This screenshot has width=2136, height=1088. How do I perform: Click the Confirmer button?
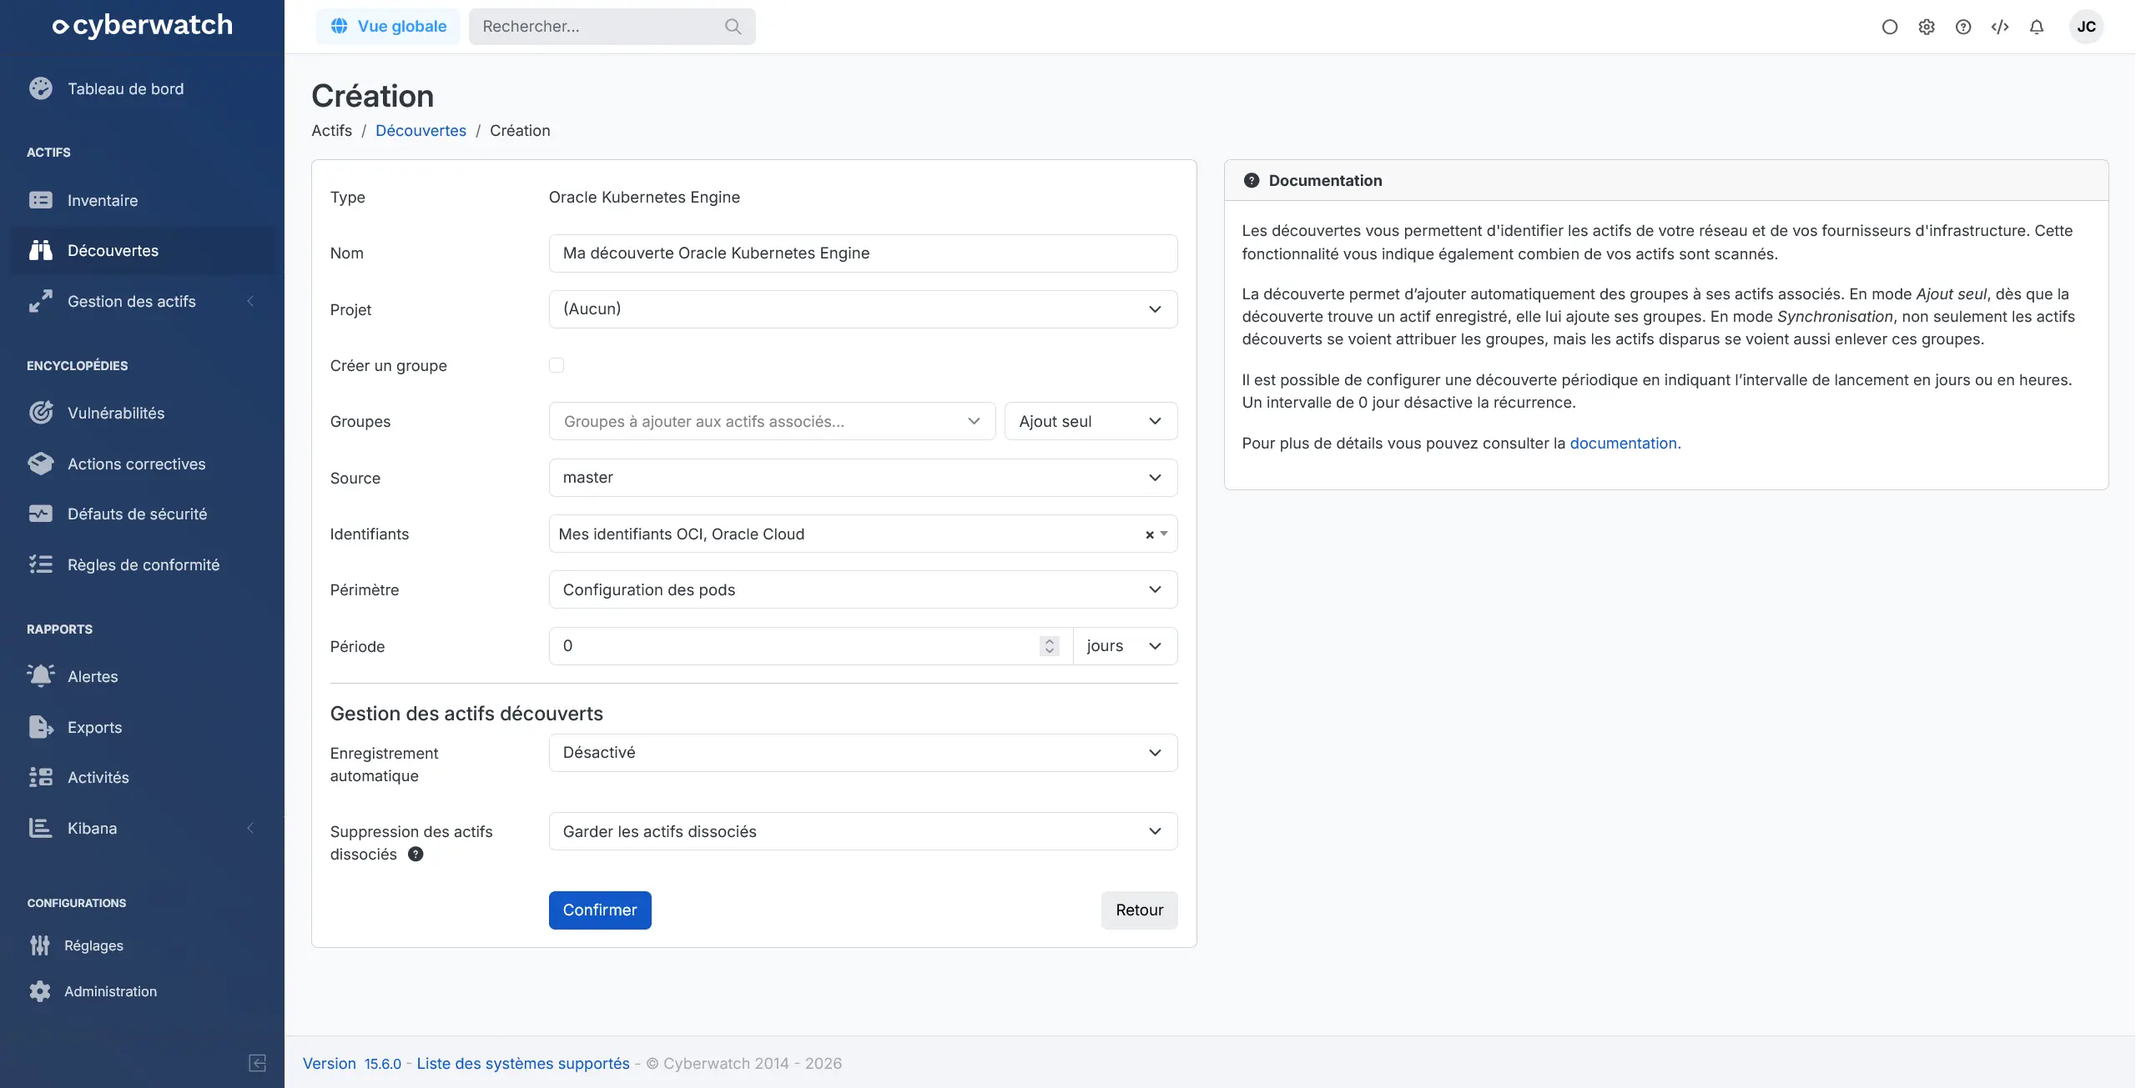(x=599, y=910)
